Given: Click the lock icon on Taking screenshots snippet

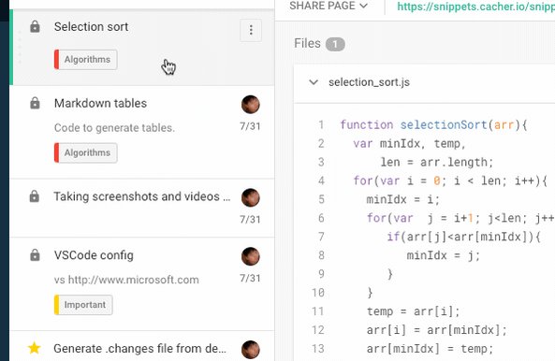Looking at the screenshot, I should click(35, 196).
